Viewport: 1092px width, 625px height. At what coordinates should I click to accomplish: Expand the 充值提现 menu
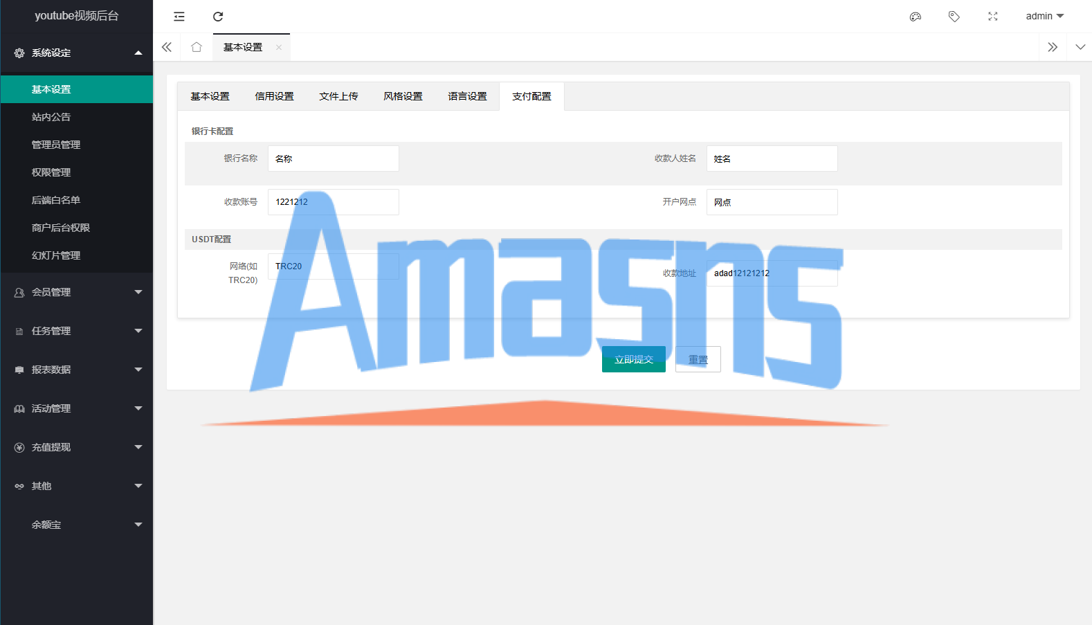point(77,447)
